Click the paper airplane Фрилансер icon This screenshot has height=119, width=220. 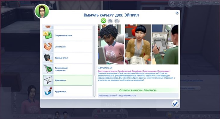(48, 80)
